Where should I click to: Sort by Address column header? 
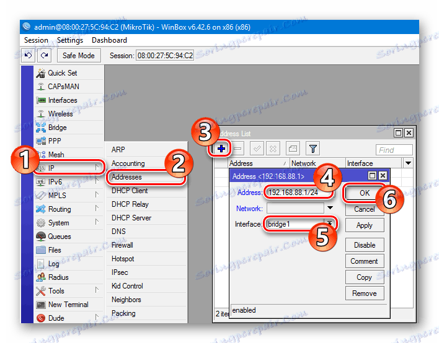tap(259, 163)
